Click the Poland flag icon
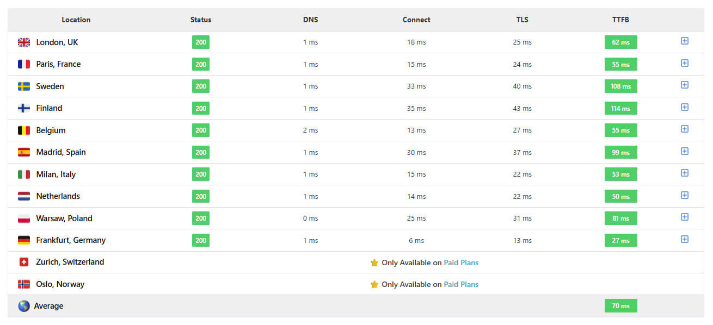Viewport: 713px width, 325px height. pos(24,218)
